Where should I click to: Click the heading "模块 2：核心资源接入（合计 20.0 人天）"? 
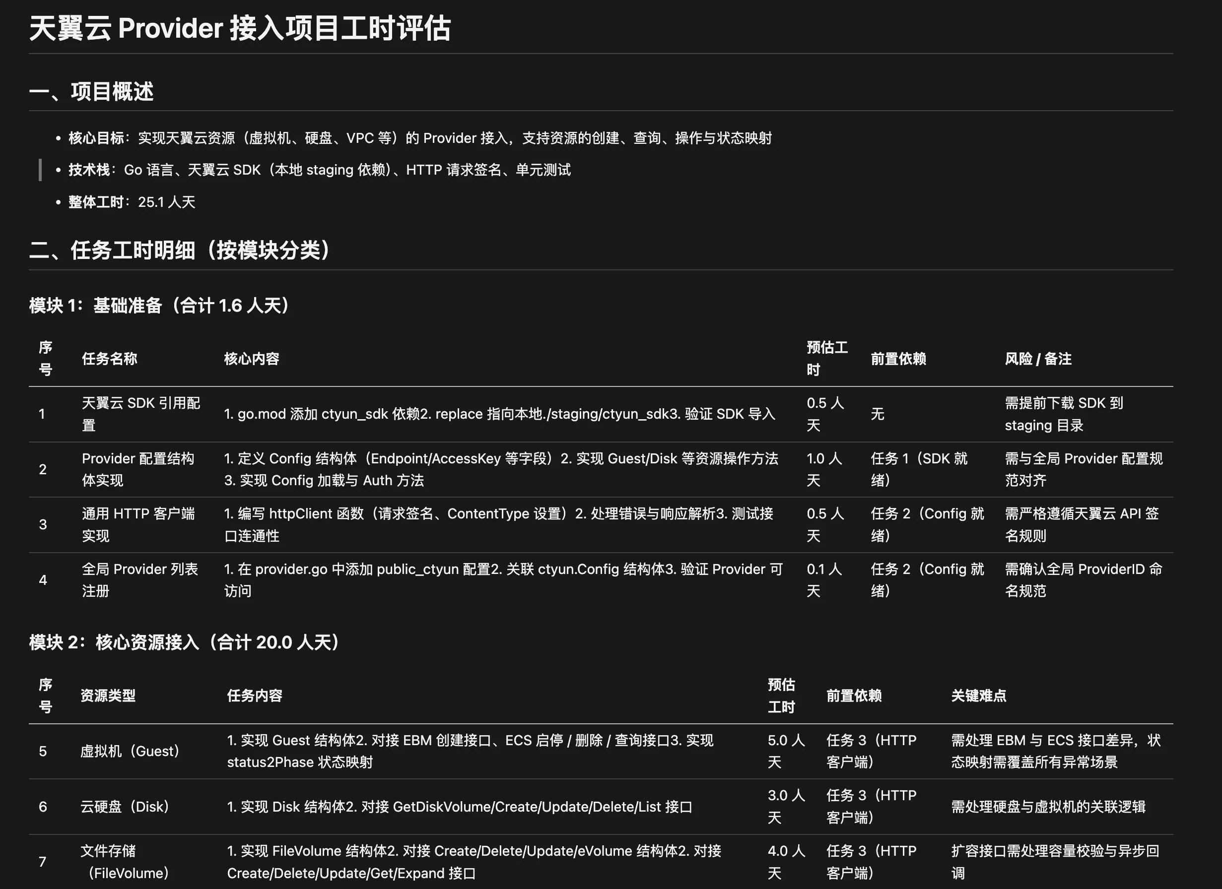tap(184, 642)
